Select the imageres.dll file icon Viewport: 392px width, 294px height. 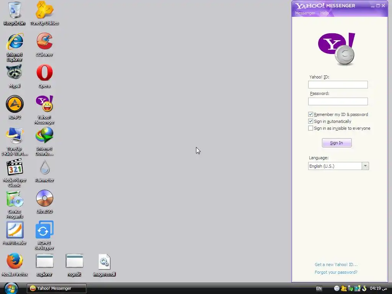click(104, 265)
